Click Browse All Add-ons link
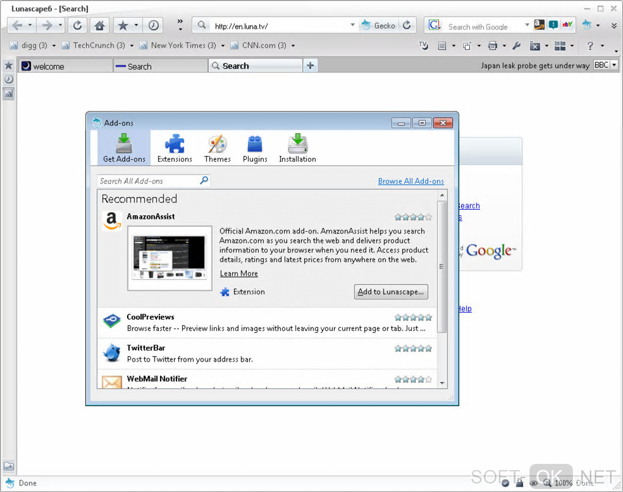The image size is (623, 492). tap(411, 181)
